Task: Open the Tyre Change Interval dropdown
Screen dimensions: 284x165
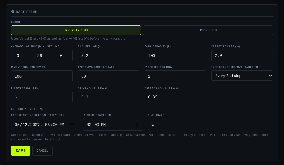Action: (x=242, y=76)
